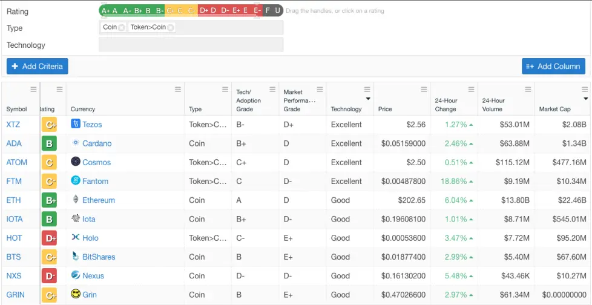This screenshot has width=592, height=305.
Task: Sort by Technology column arrow
Action: (368, 99)
